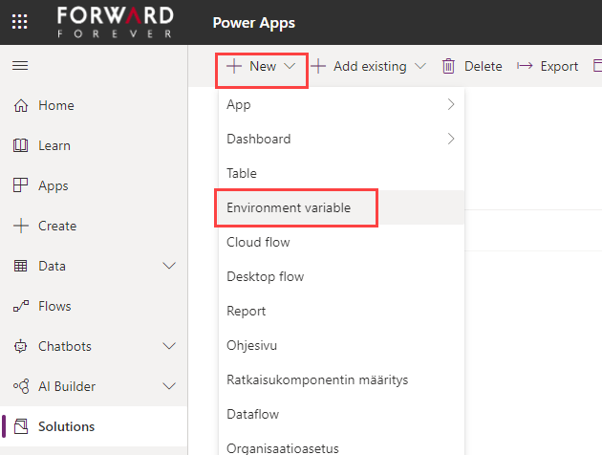Expand the AI Builder section chevron

pos(170,387)
